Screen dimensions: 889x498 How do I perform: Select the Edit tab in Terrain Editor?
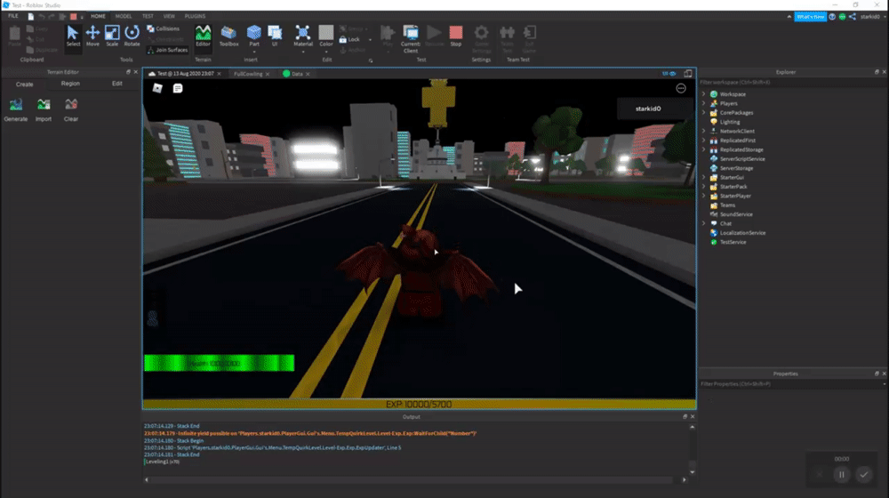pos(116,84)
